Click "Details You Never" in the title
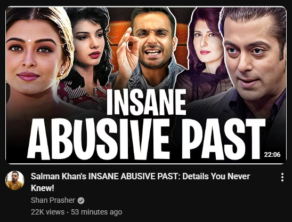 pos(216,176)
